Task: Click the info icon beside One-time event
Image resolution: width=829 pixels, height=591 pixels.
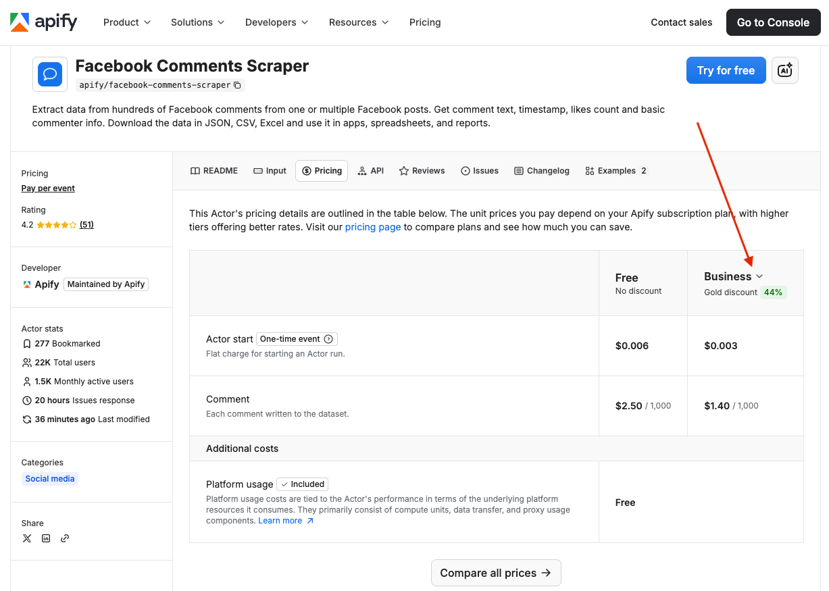Action: click(x=328, y=338)
